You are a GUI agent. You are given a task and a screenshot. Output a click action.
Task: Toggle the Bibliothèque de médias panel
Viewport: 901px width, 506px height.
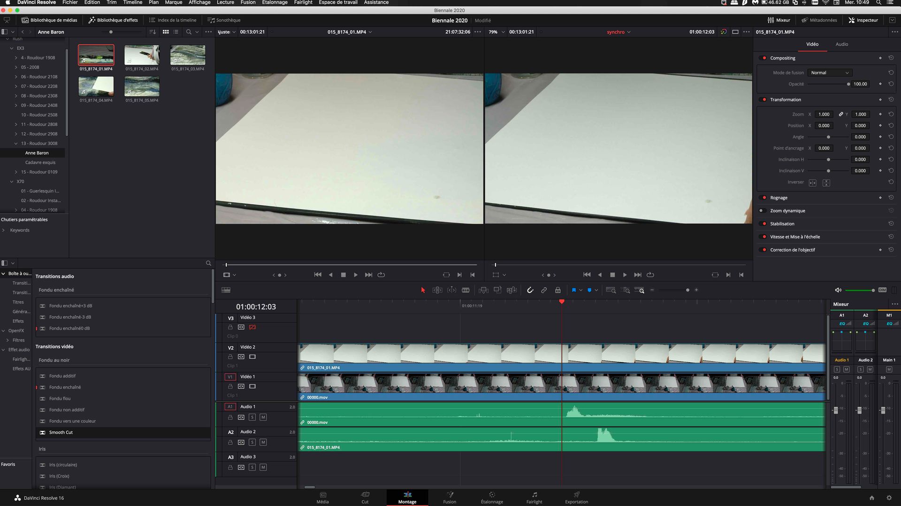tap(49, 20)
